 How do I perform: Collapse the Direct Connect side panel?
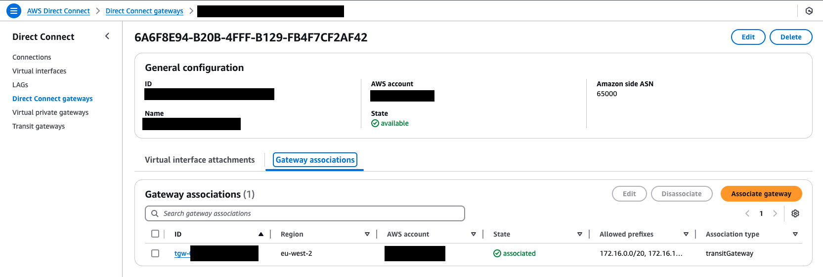pyautogui.click(x=107, y=36)
